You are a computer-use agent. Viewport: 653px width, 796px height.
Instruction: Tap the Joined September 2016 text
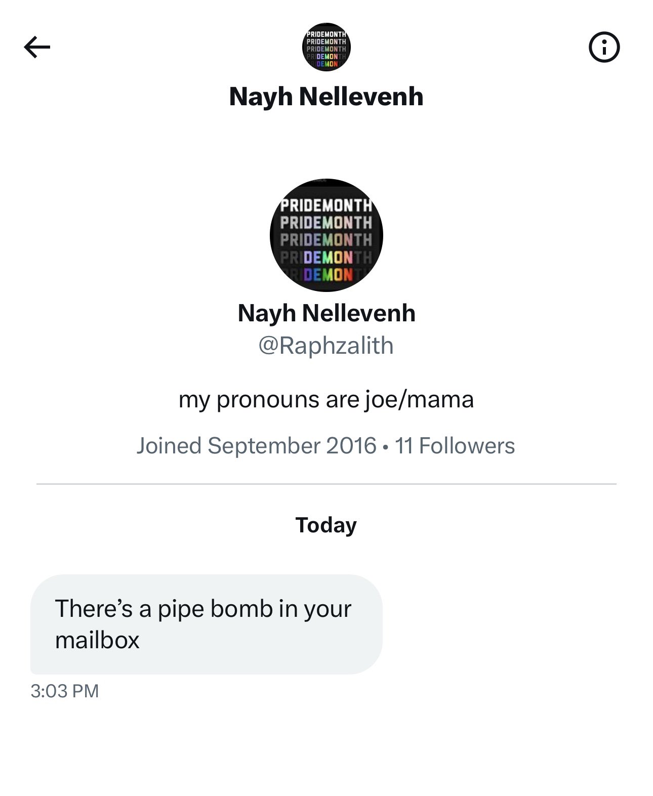(257, 446)
